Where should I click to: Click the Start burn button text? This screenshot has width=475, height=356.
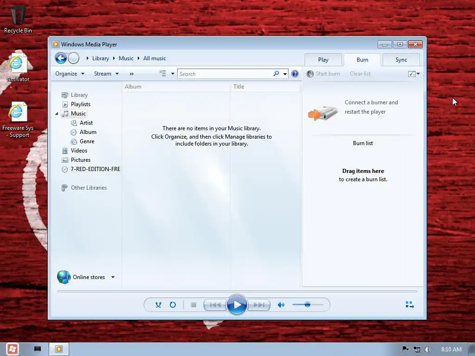[x=328, y=74]
